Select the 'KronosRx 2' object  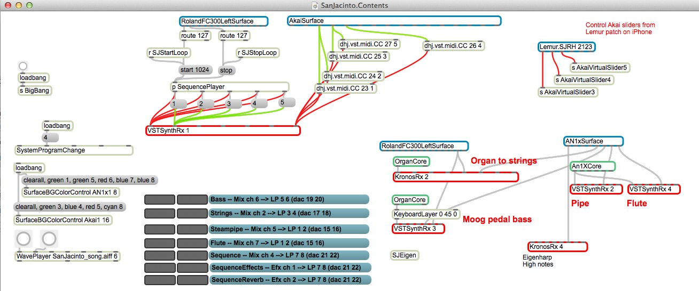coord(455,177)
